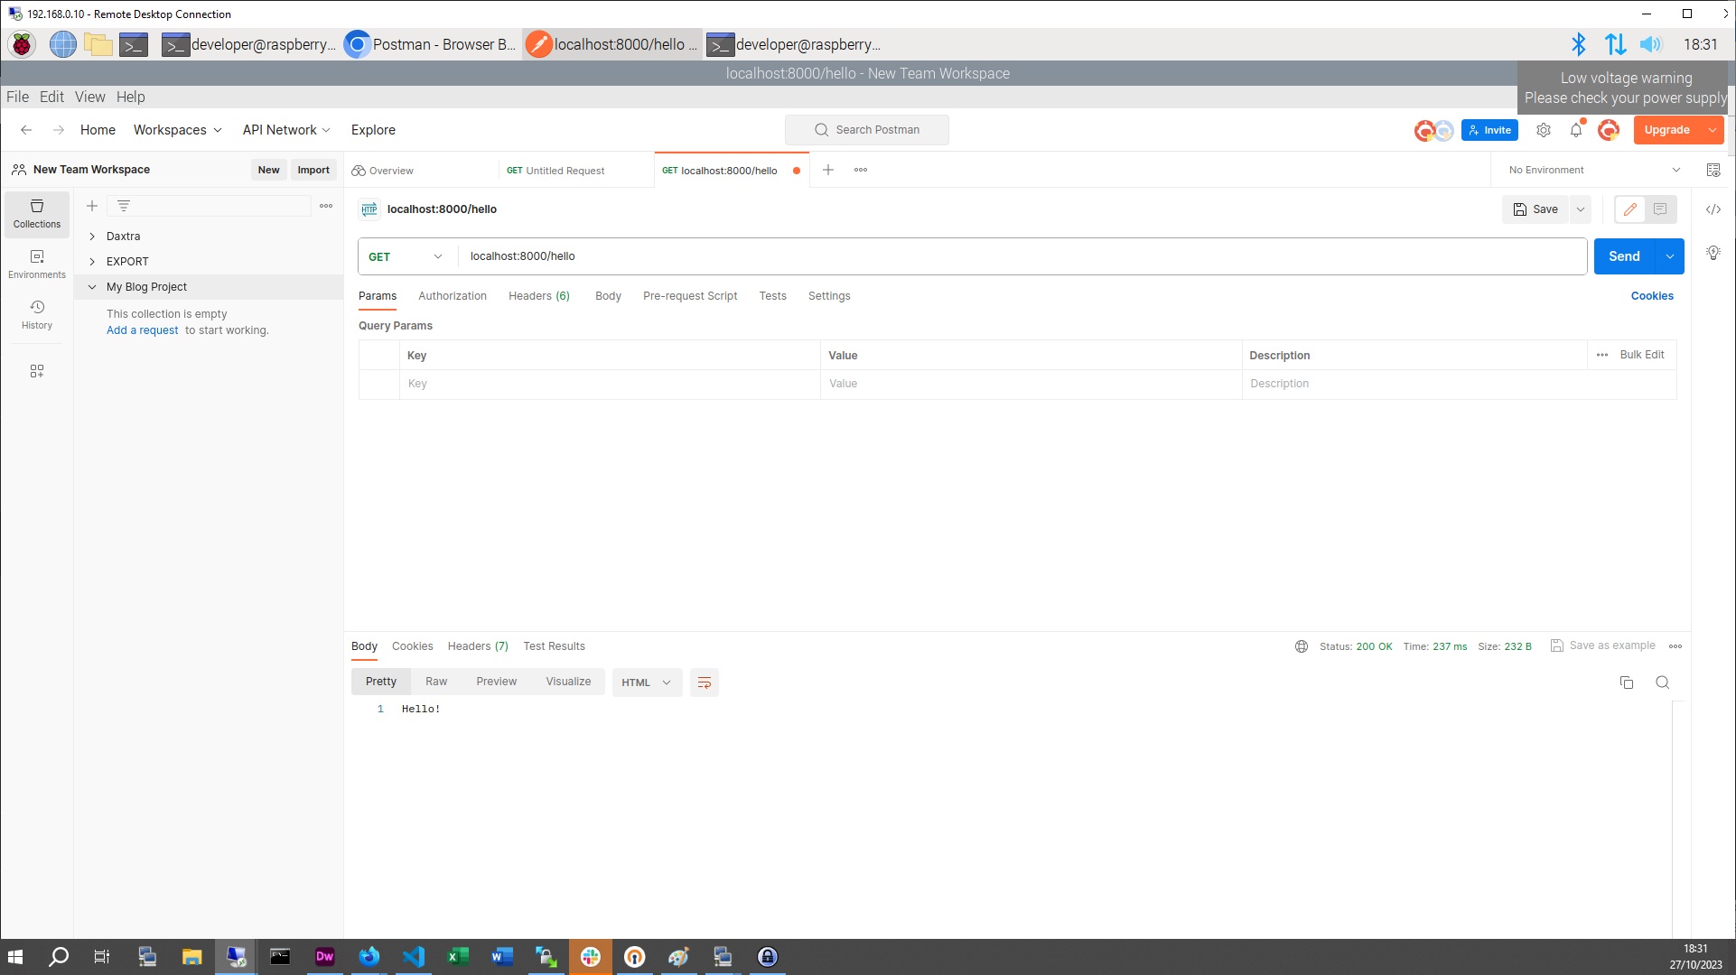Open Excel from the Windows taskbar

tap(458, 957)
